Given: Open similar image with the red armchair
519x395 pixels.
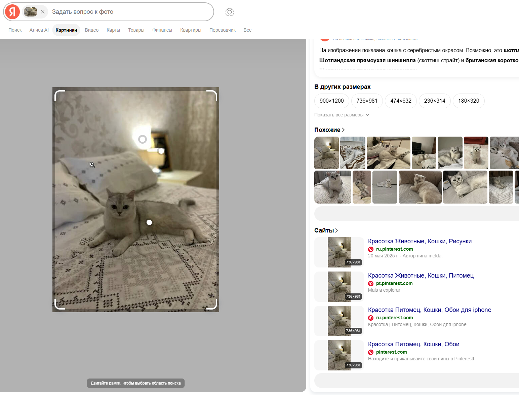Looking at the screenshot, I should (476, 153).
